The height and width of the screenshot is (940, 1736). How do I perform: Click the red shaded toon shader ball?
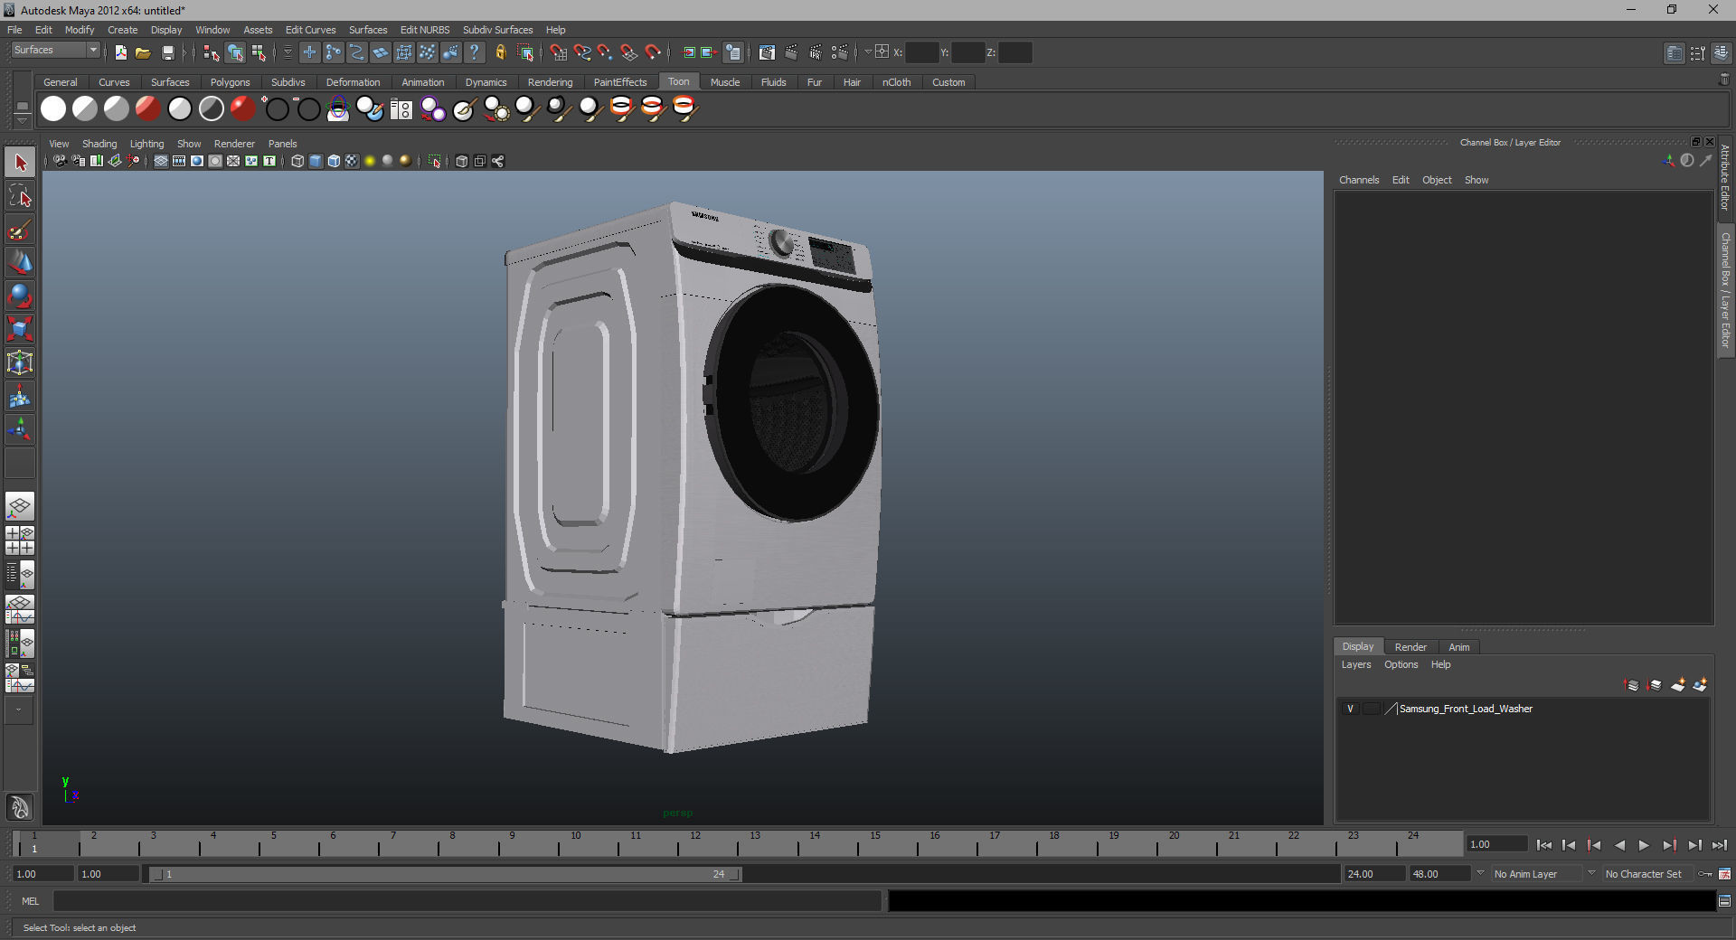148,108
